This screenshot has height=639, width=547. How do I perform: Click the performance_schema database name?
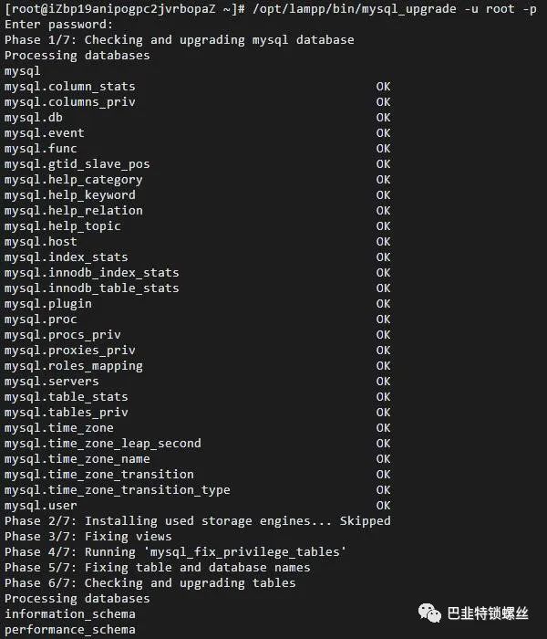tap(69, 630)
